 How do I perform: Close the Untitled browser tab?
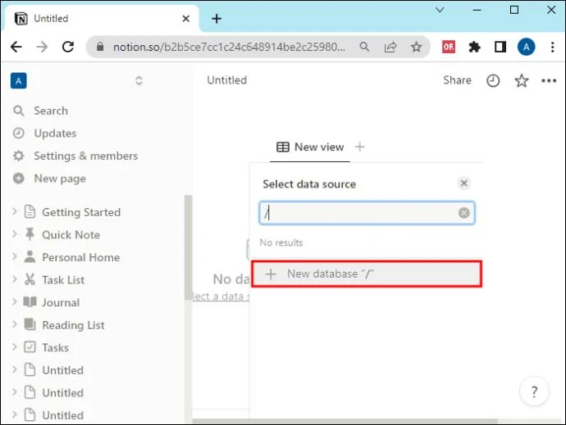tap(186, 18)
